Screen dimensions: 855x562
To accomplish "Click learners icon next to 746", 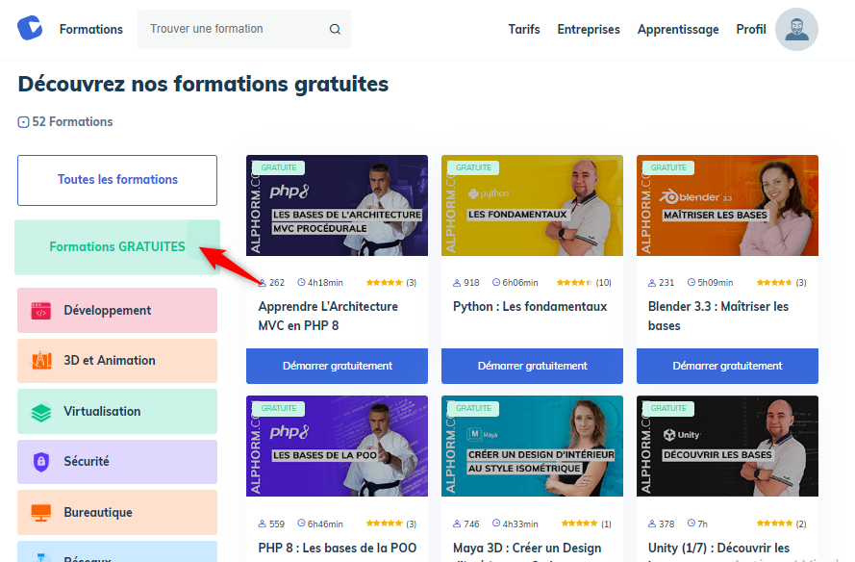I will pos(457,524).
